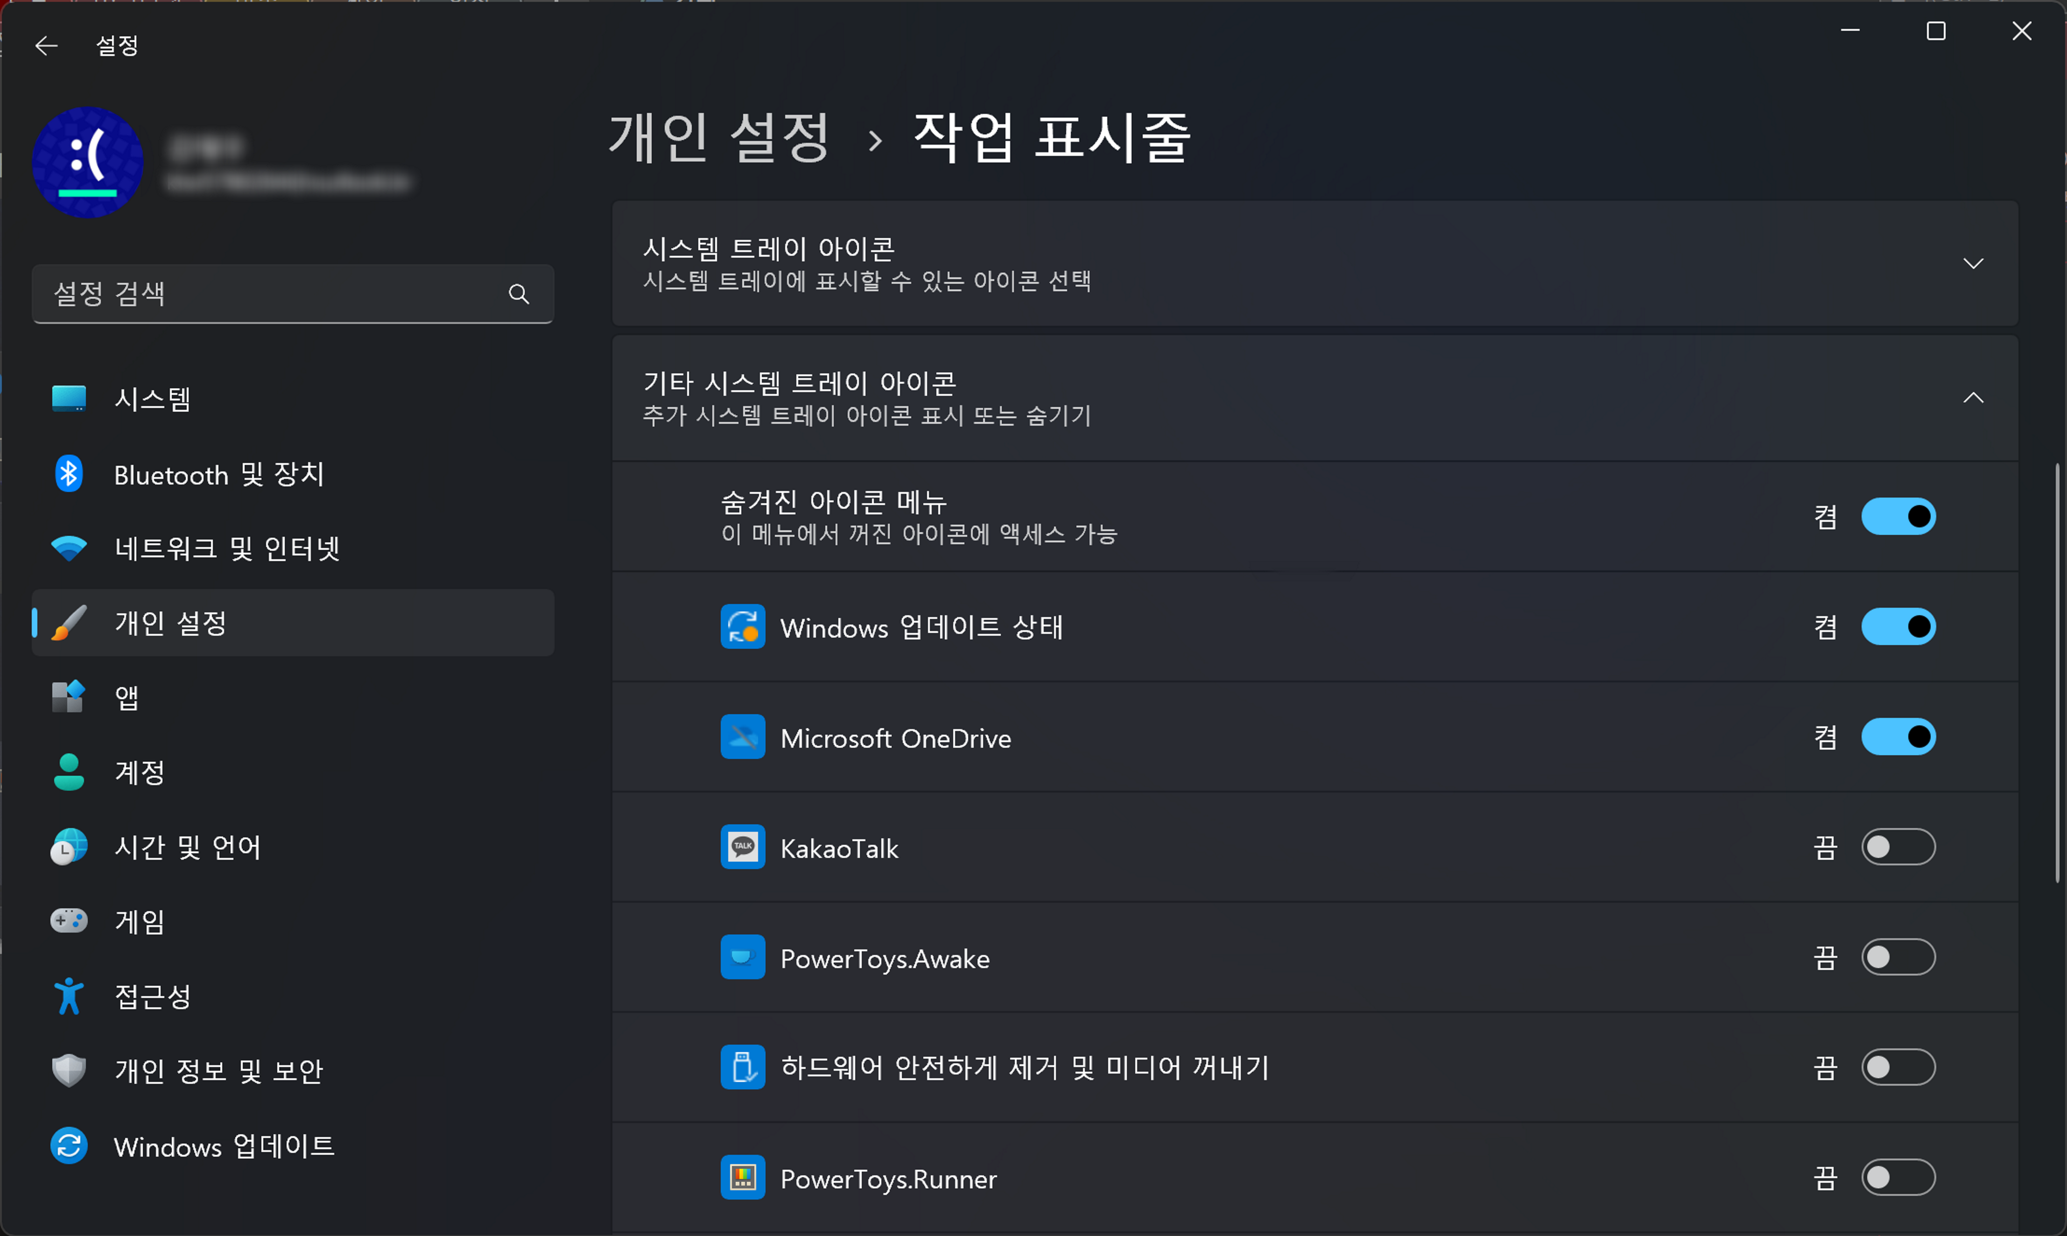Click the search magnifier icon in settings search
Screen dimensions: 2067x1236
(x=519, y=294)
